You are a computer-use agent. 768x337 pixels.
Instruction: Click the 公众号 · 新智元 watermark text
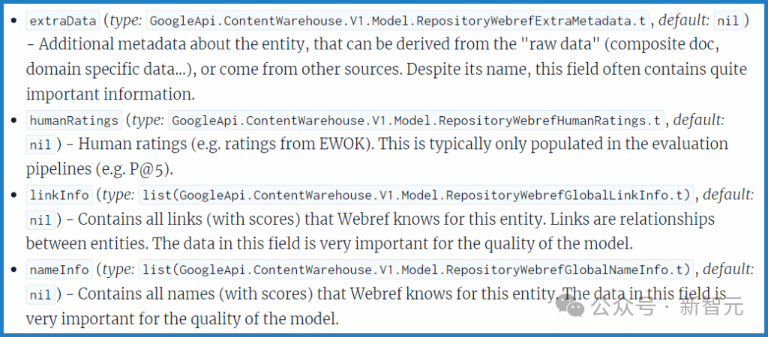point(667,307)
